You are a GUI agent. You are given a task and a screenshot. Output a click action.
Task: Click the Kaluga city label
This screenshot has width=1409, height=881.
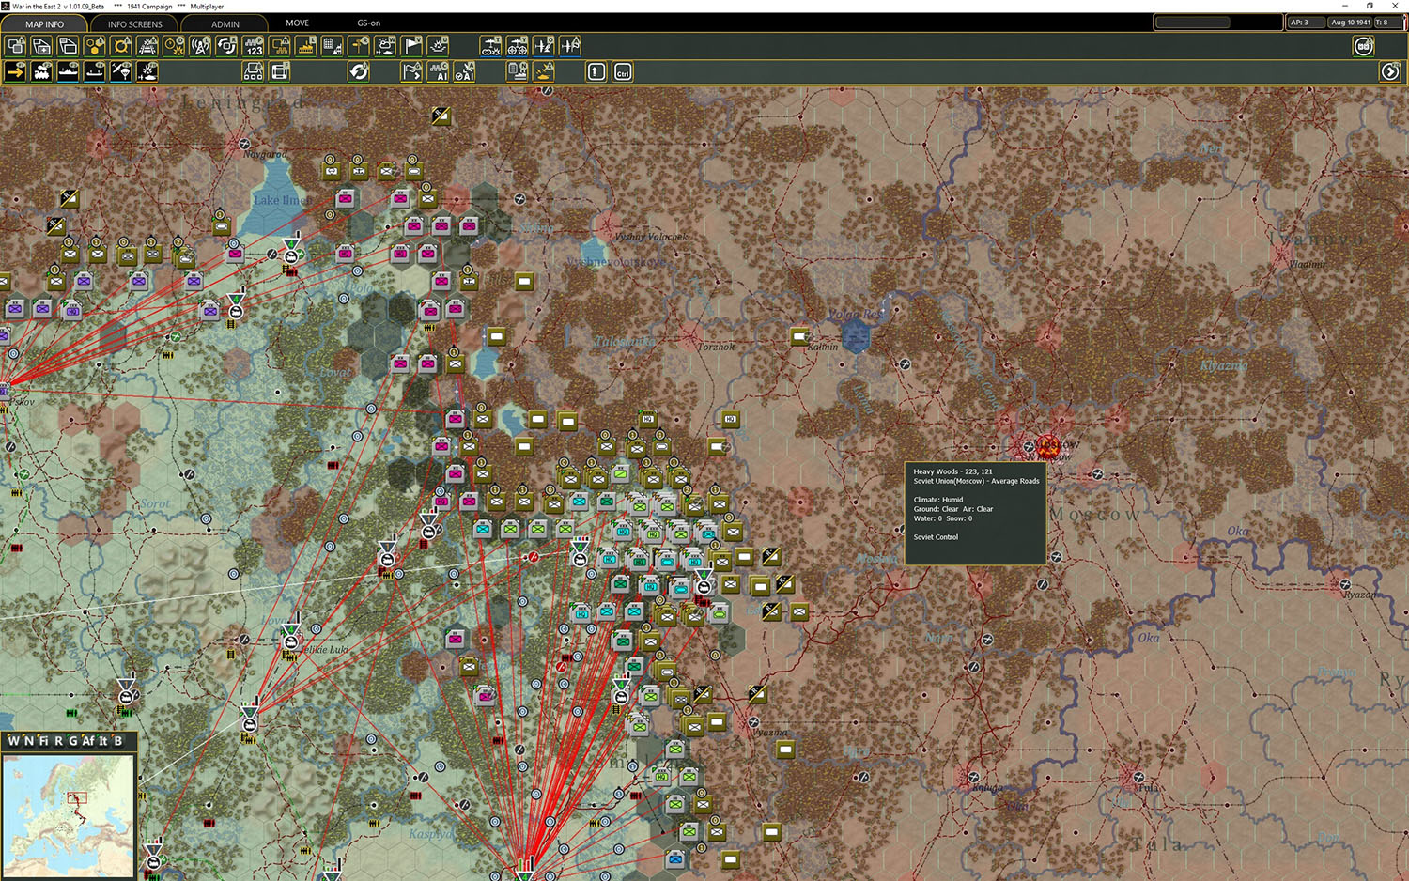pos(987,788)
